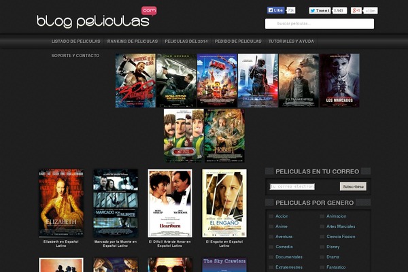Select the Fantastico genre
Screen dimensions: 408x272
point(336,267)
